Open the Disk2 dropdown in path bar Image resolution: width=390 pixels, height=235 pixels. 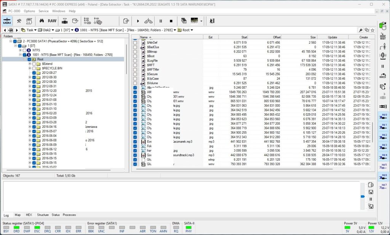tap(53, 30)
